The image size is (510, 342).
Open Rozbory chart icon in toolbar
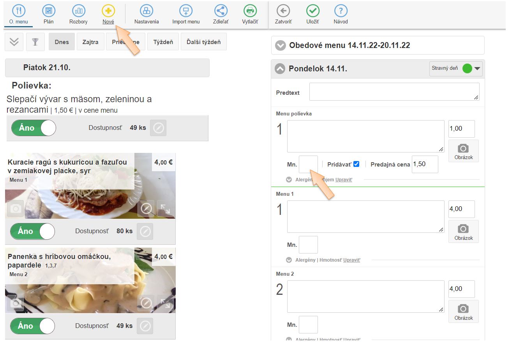click(x=78, y=11)
